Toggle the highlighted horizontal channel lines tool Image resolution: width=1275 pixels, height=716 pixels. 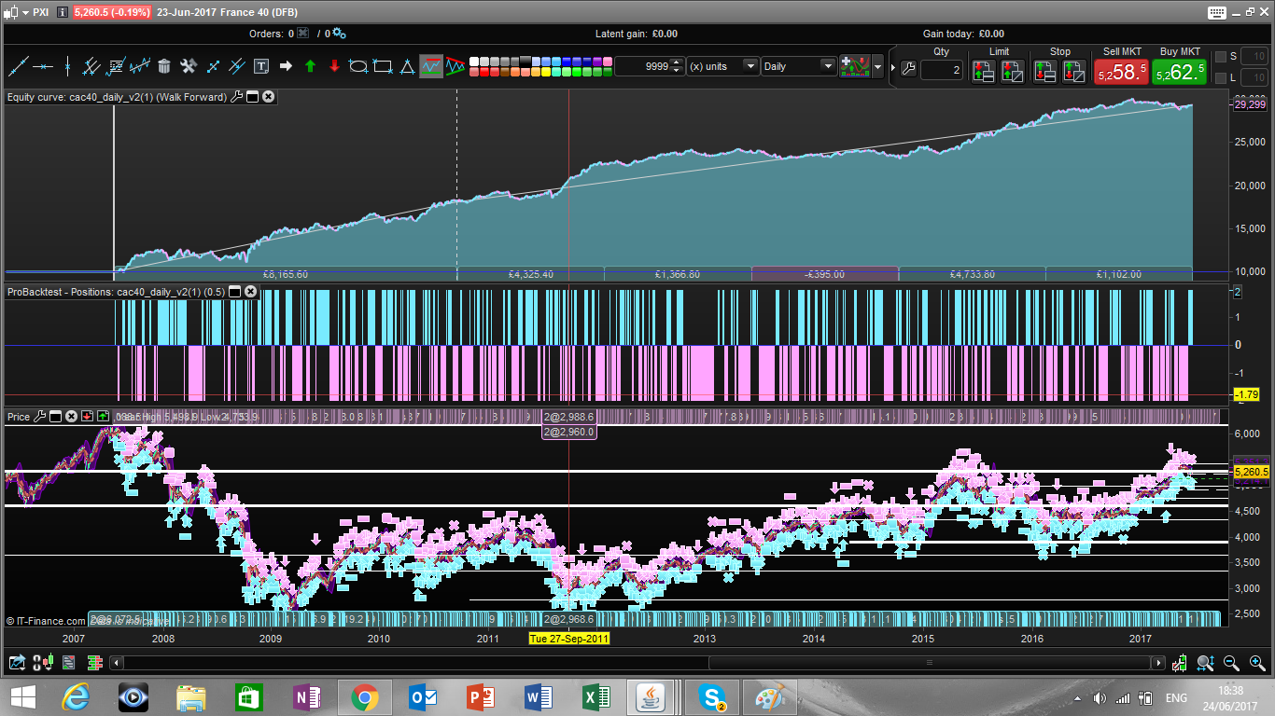coord(430,66)
